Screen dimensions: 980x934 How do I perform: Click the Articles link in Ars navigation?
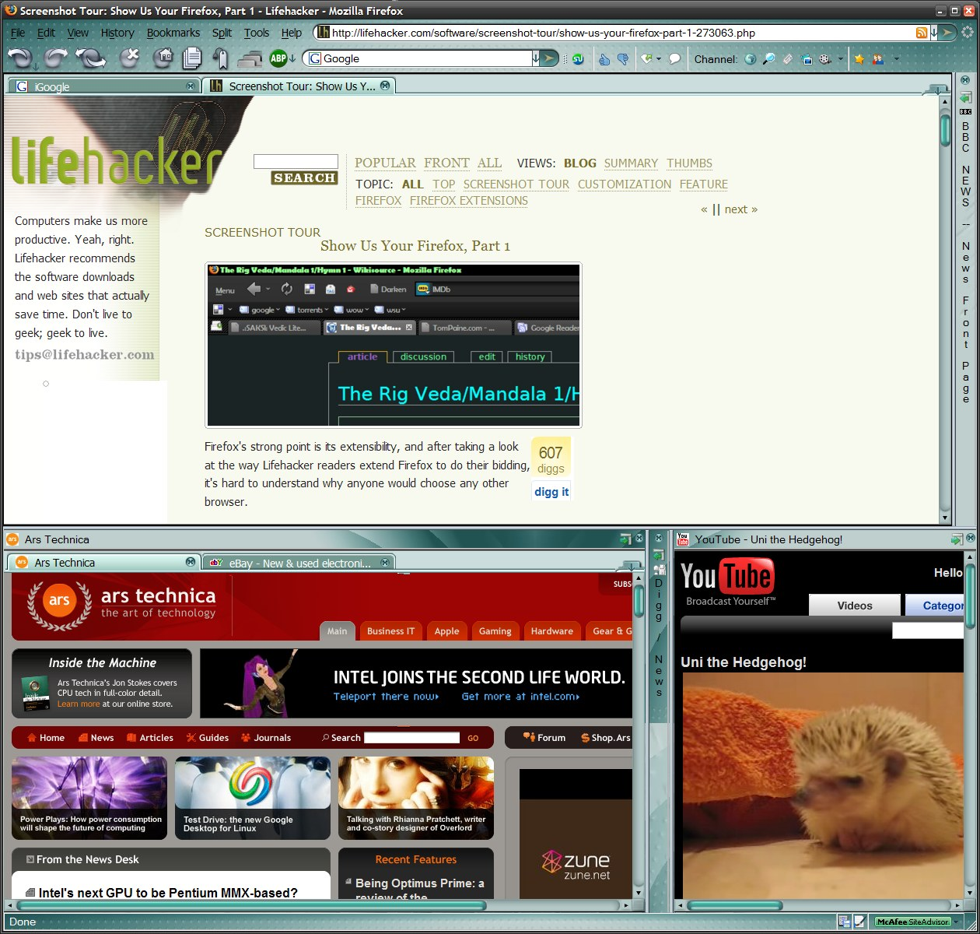click(150, 738)
